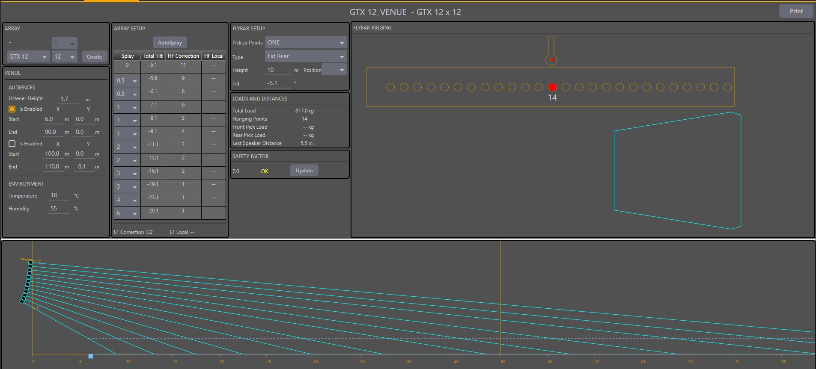Click the Print button

coord(796,12)
